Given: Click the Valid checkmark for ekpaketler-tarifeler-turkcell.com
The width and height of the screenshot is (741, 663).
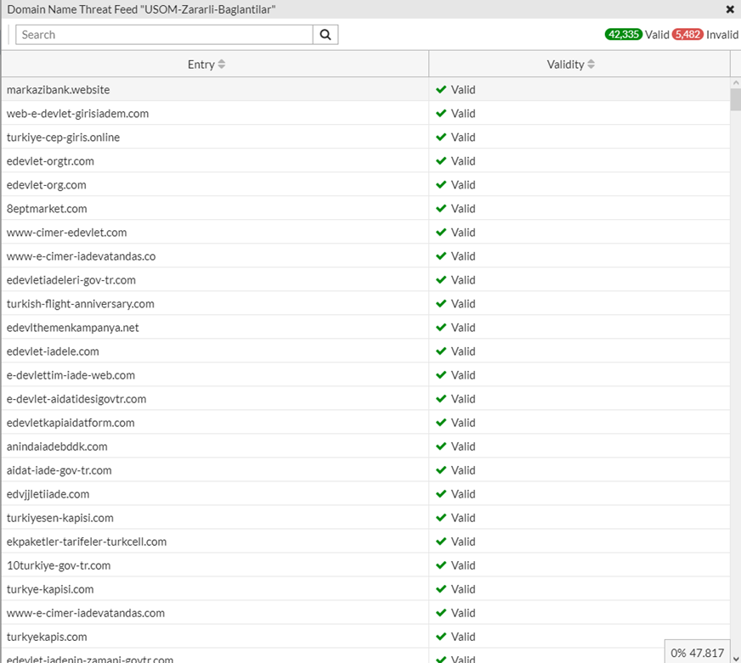Looking at the screenshot, I should coord(441,542).
